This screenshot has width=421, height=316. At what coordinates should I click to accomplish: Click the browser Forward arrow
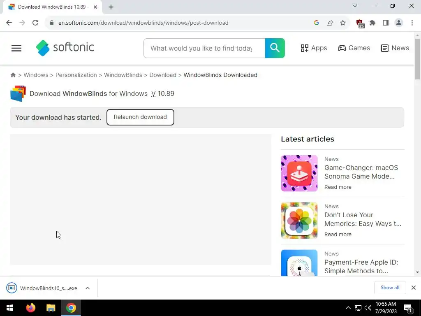tap(22, 23)
